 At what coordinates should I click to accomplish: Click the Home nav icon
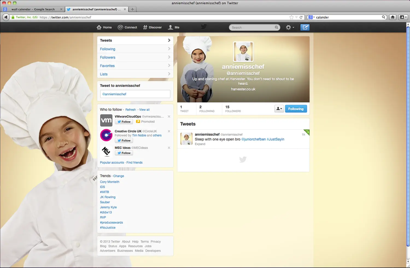coord(99,27)
